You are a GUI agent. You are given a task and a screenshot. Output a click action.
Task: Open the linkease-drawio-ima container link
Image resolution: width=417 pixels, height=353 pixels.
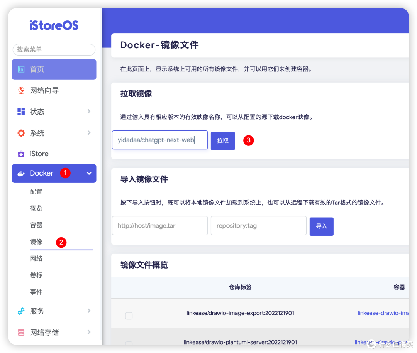(383, 313)
